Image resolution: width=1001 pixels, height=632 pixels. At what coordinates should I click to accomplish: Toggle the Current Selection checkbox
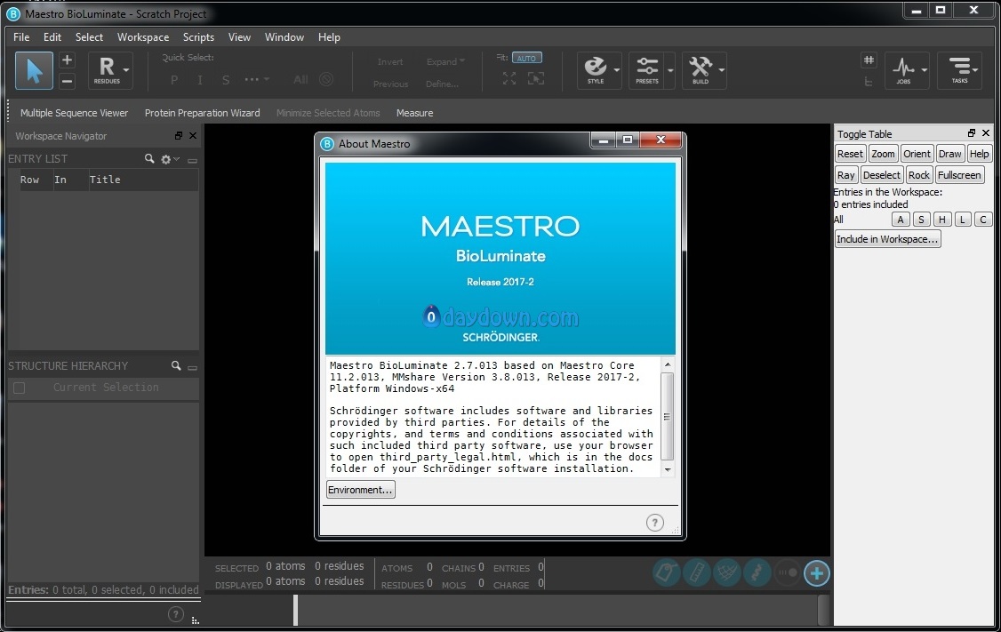click(20, 388)
